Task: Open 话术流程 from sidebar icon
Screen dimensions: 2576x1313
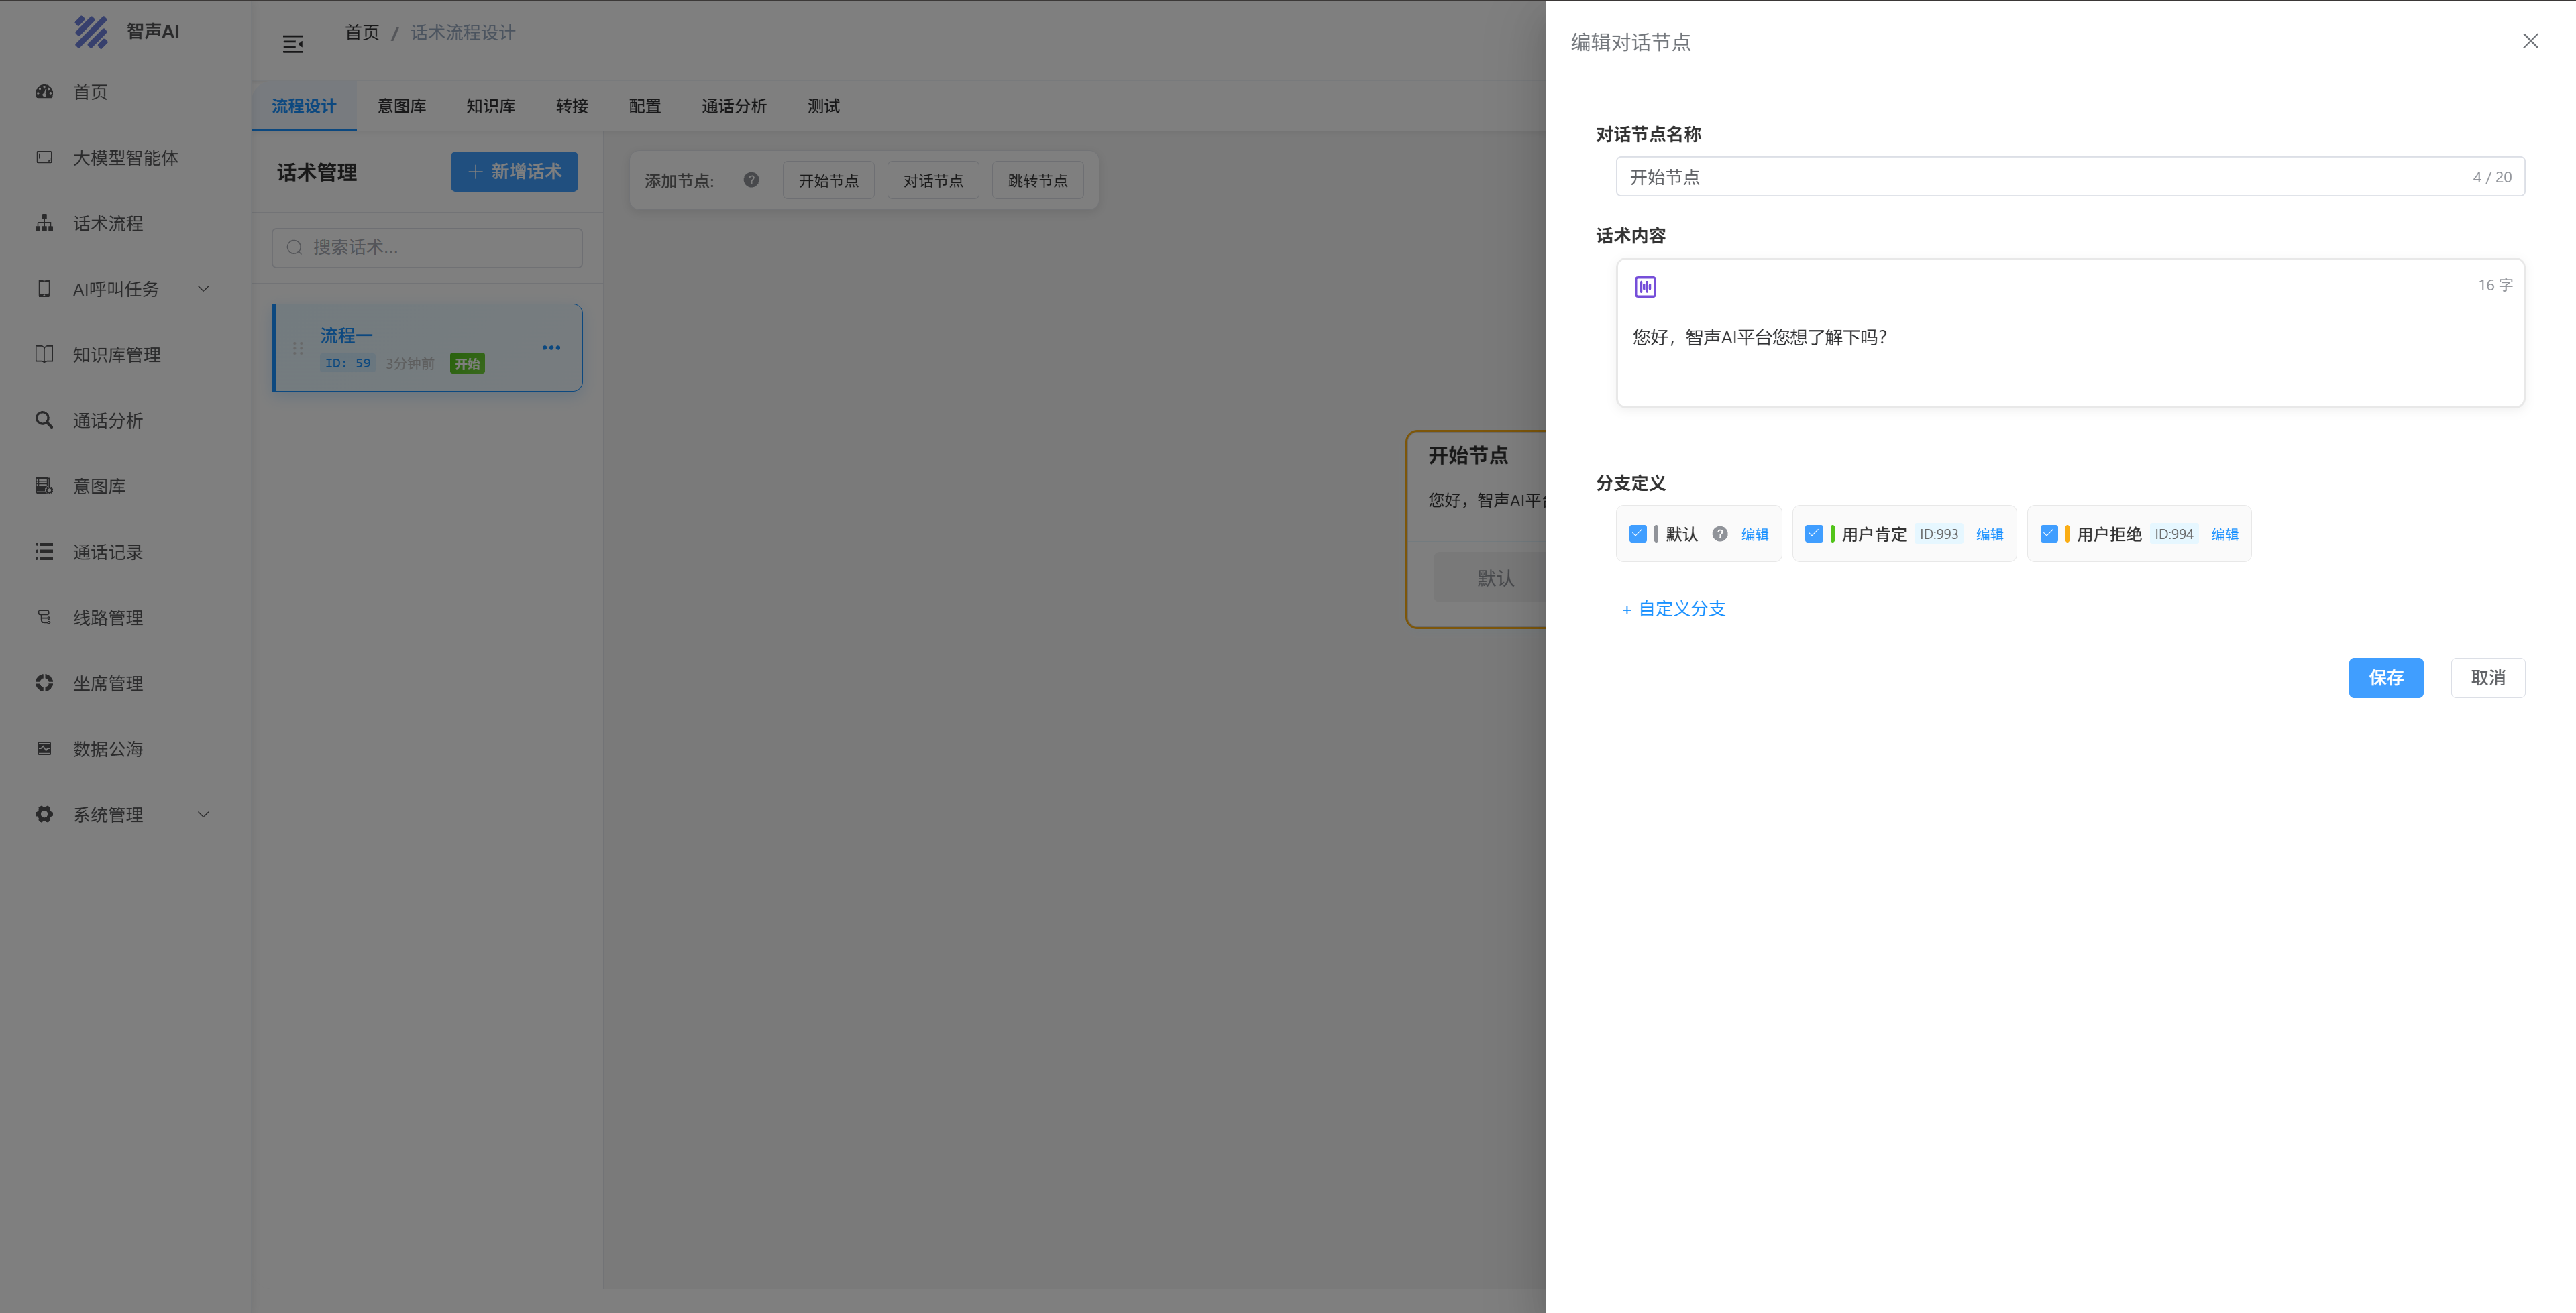Action: pos(44,223)
